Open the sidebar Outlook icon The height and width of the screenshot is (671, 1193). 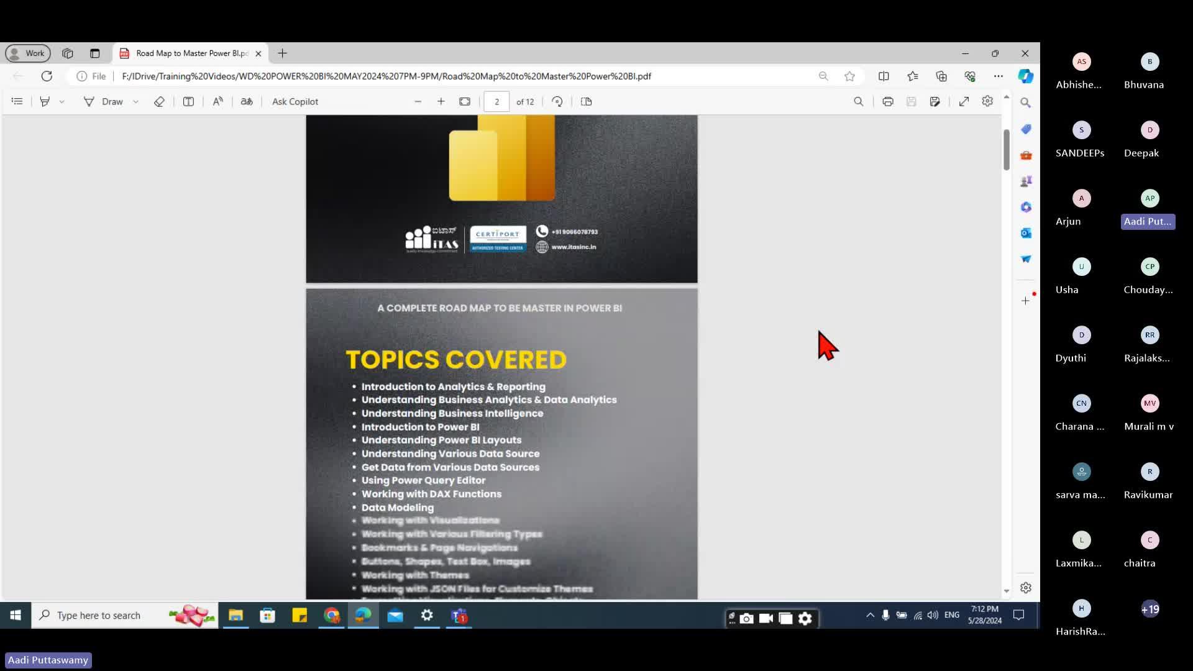(x=1026, y=232)
